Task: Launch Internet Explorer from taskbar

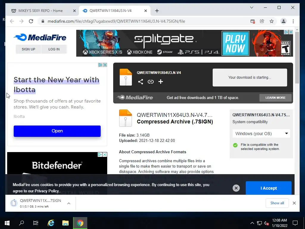Action: click(51, 223)
